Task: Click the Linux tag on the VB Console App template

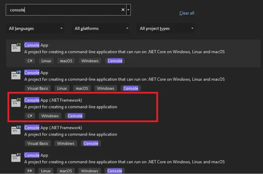Action: pos(62,88)
